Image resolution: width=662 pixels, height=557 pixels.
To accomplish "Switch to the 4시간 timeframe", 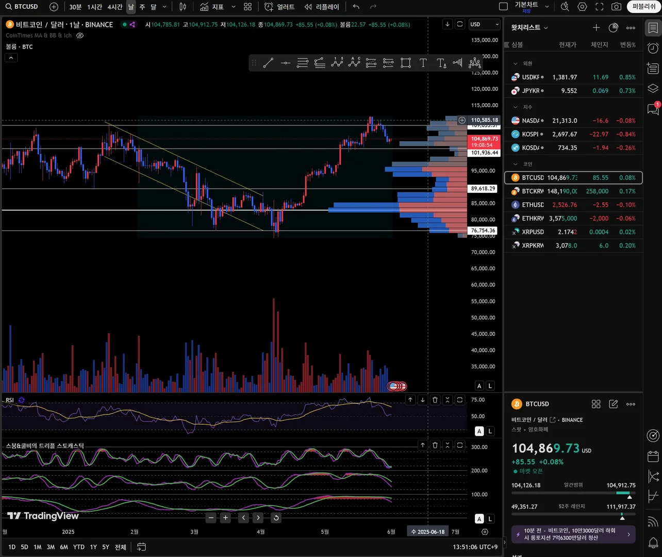I will [115, 7].
